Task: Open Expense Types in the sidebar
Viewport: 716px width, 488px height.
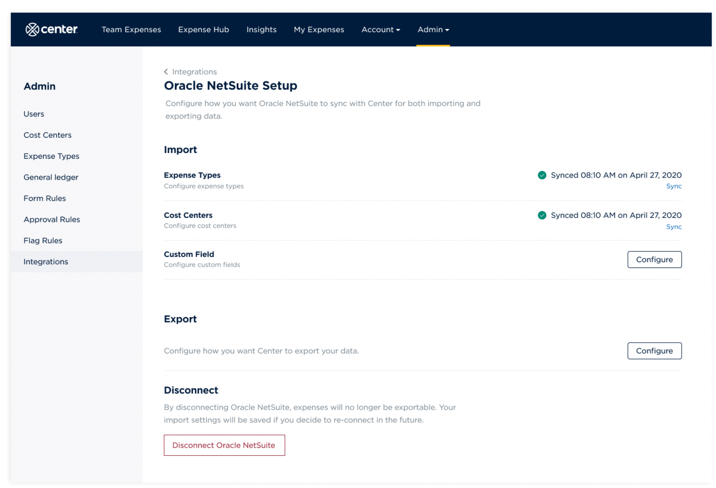Action: (x=51, y=156)
